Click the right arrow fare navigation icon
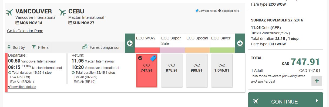 240,43
